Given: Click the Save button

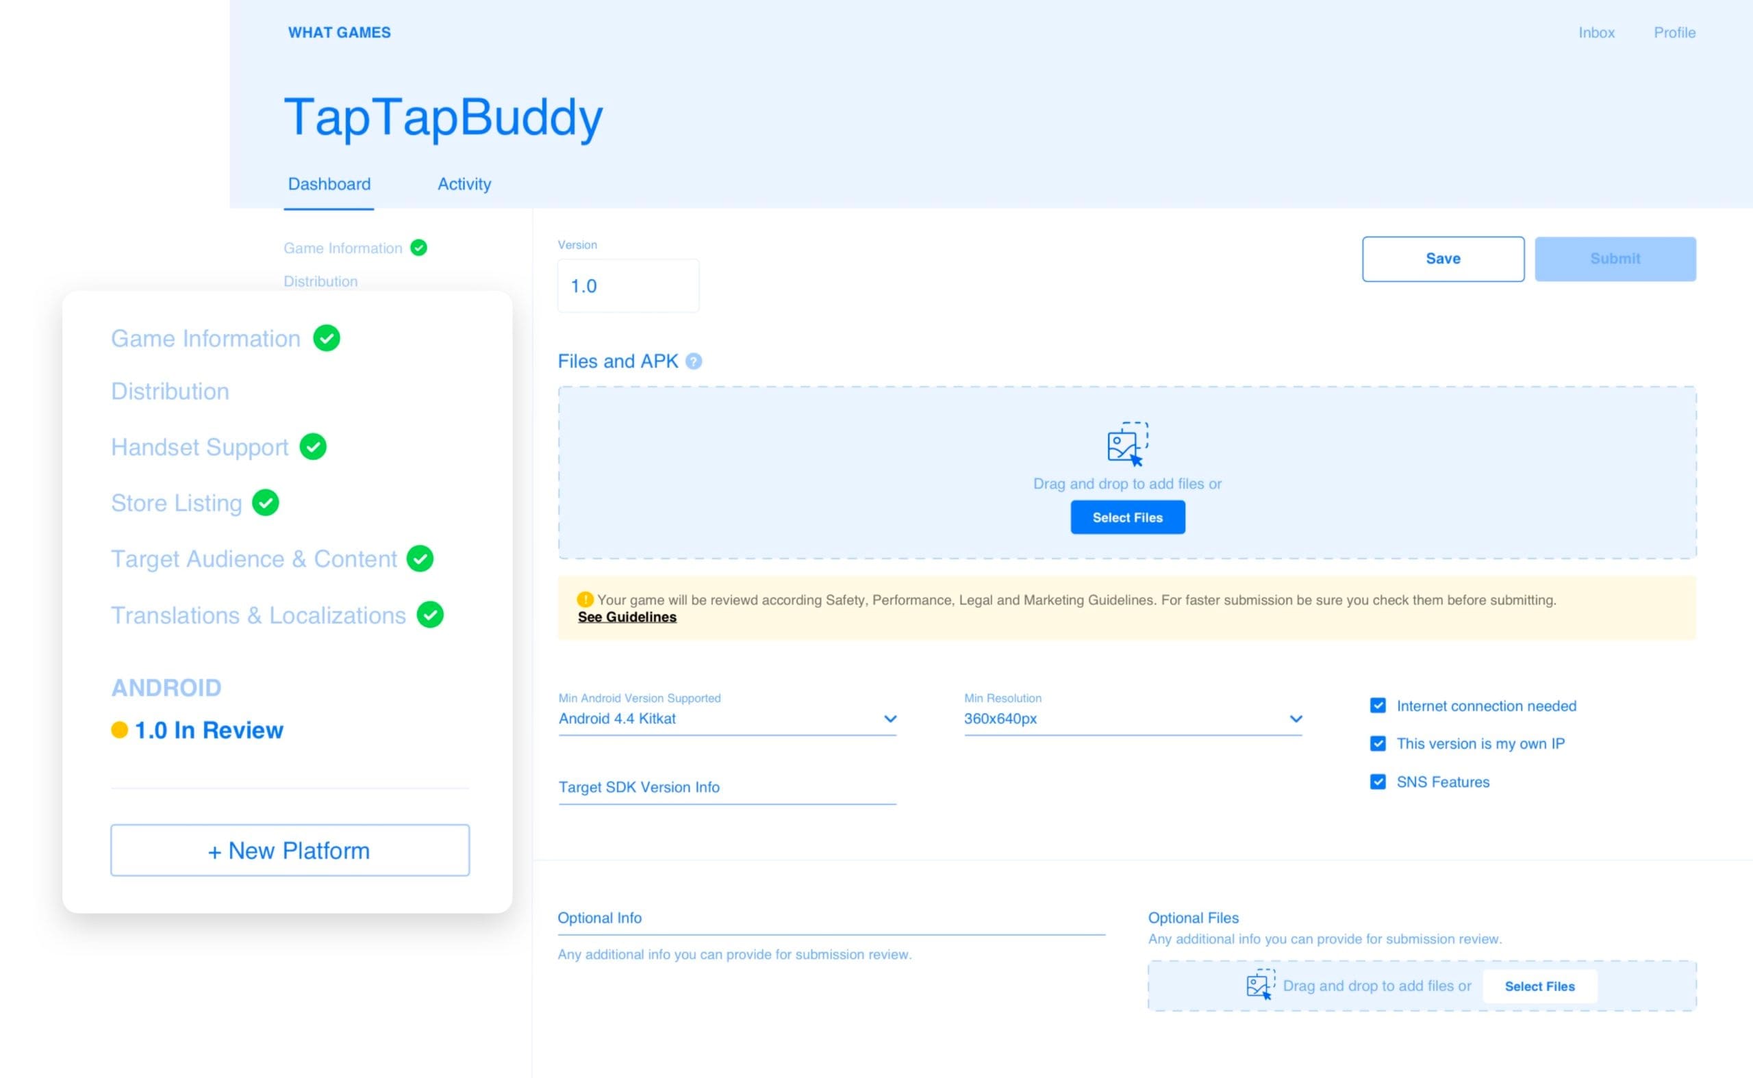Looking at the screenshot, I should (x=1441, y=259).
